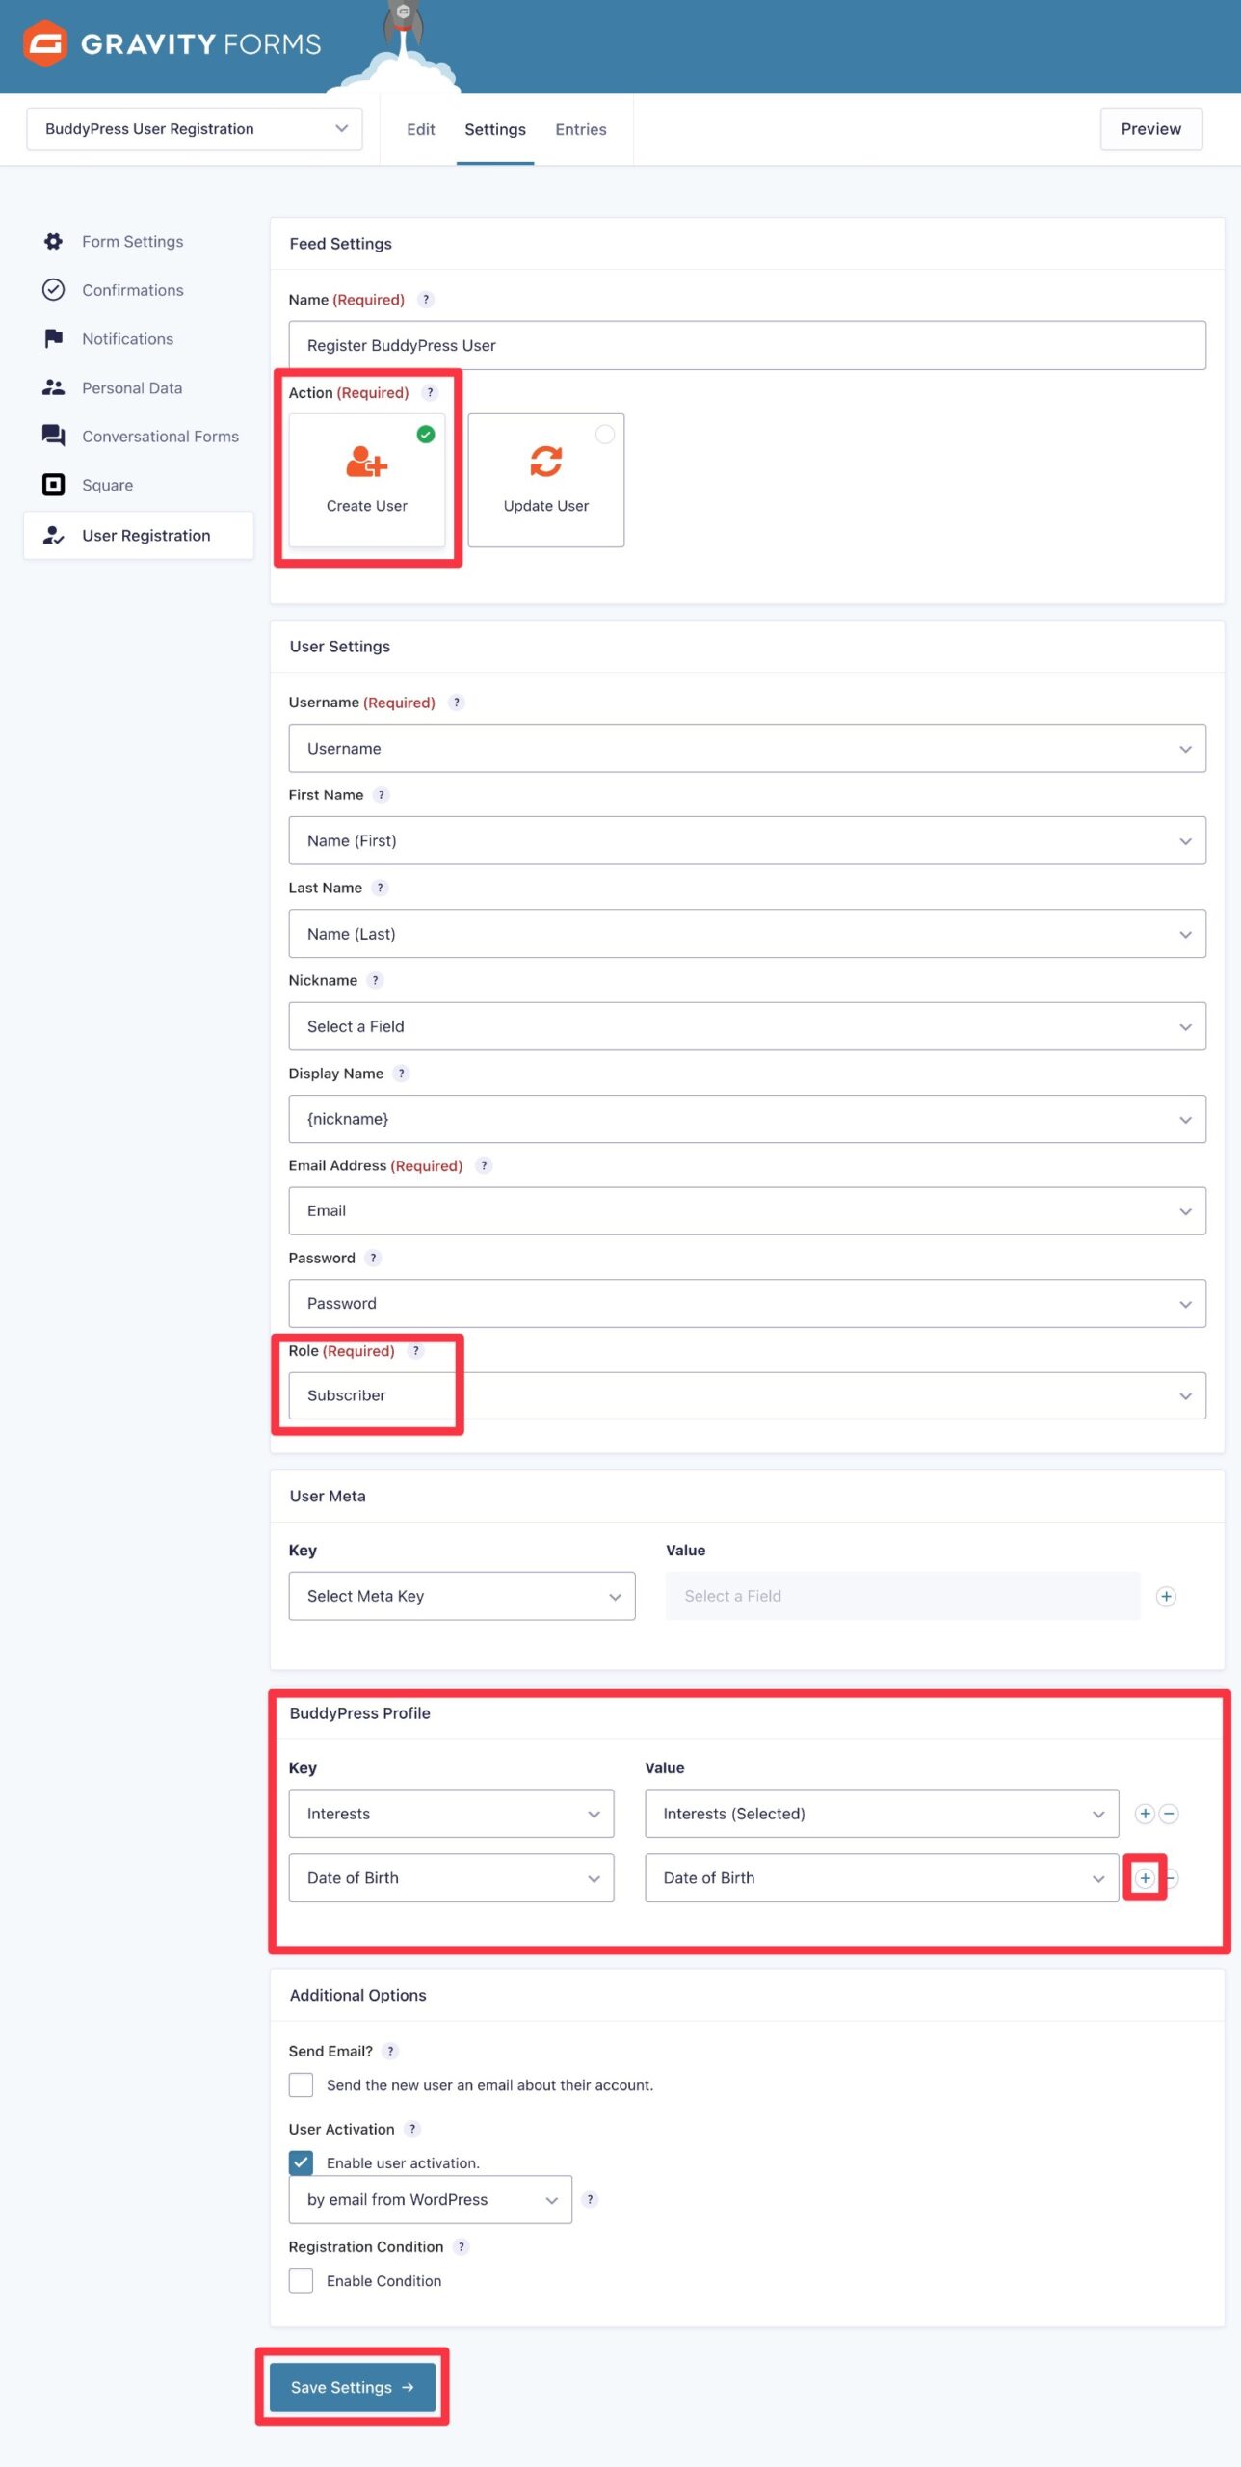1241x2467 pixels.
Task: Check Enable Condition checkbox
Action: (302, 2282)
